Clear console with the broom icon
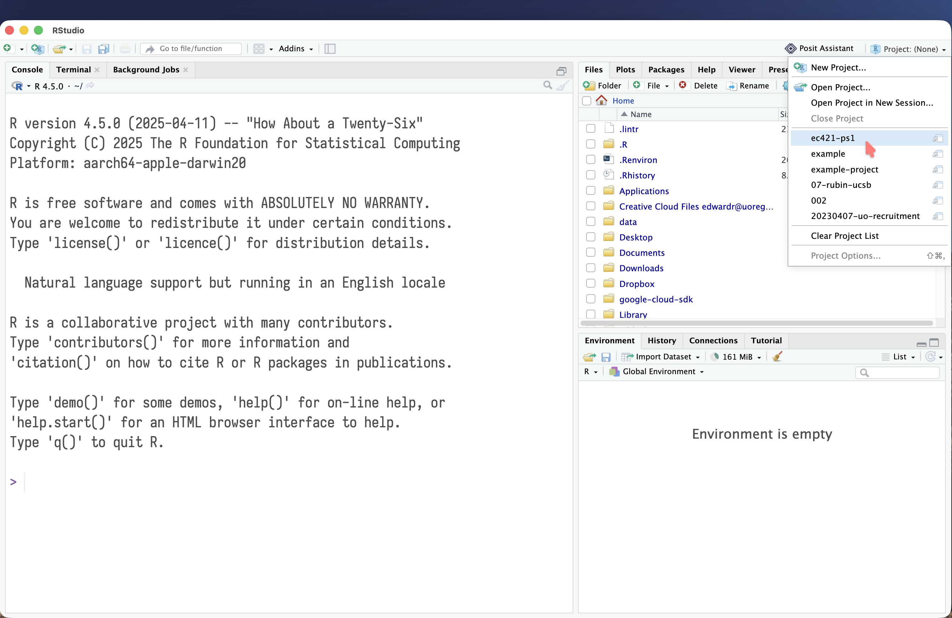The height and width of the screenshot is (618, 952). [563, 86]
